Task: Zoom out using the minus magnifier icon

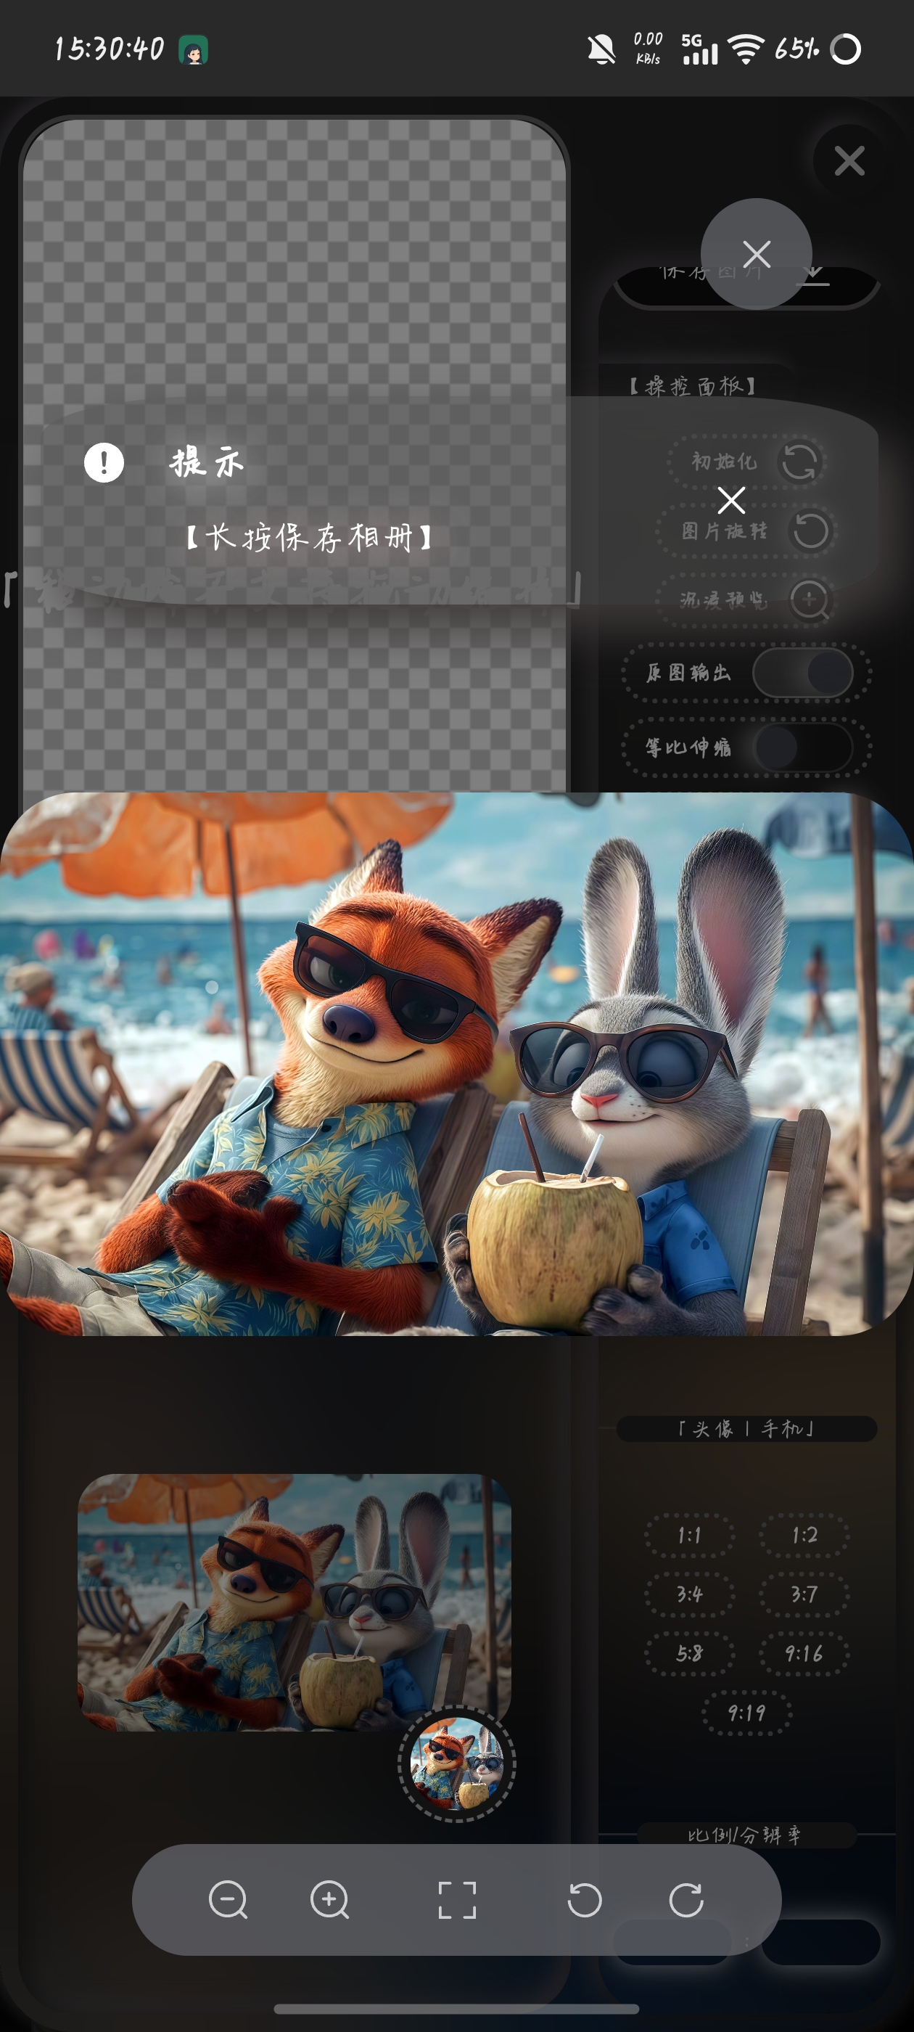Action: click(x=228, y=1899)
